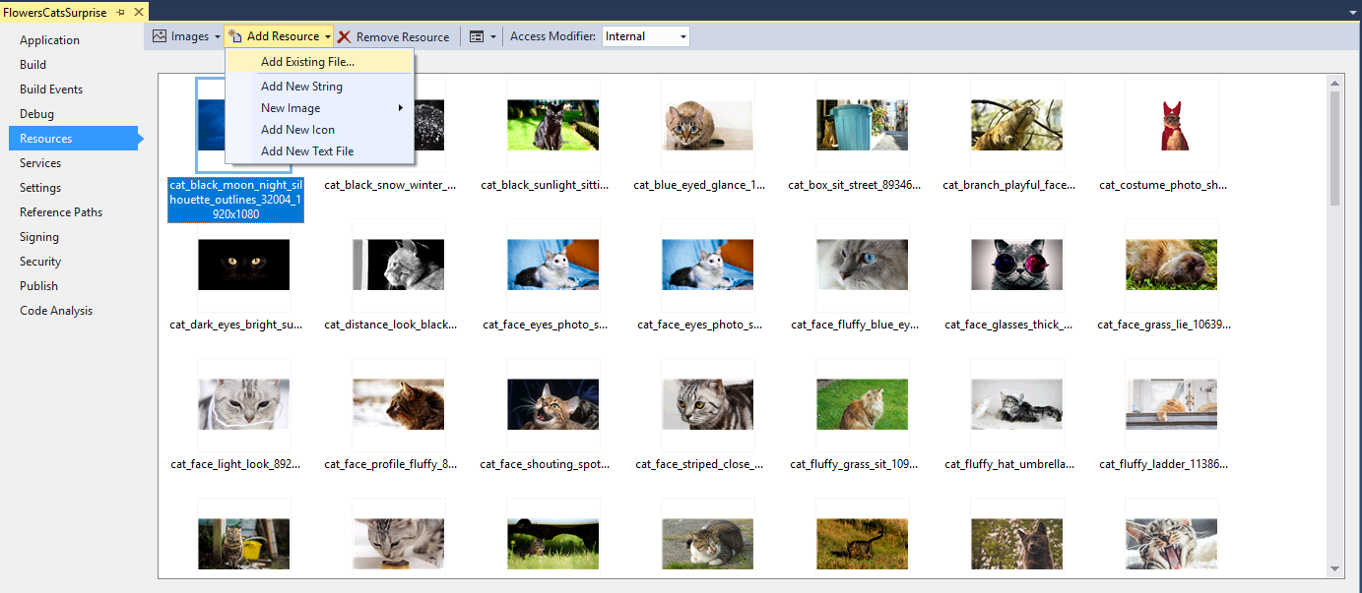Open the Access Modifier Internal combo box
This screenshot has height=593, width=1362.
coord(645,36)
